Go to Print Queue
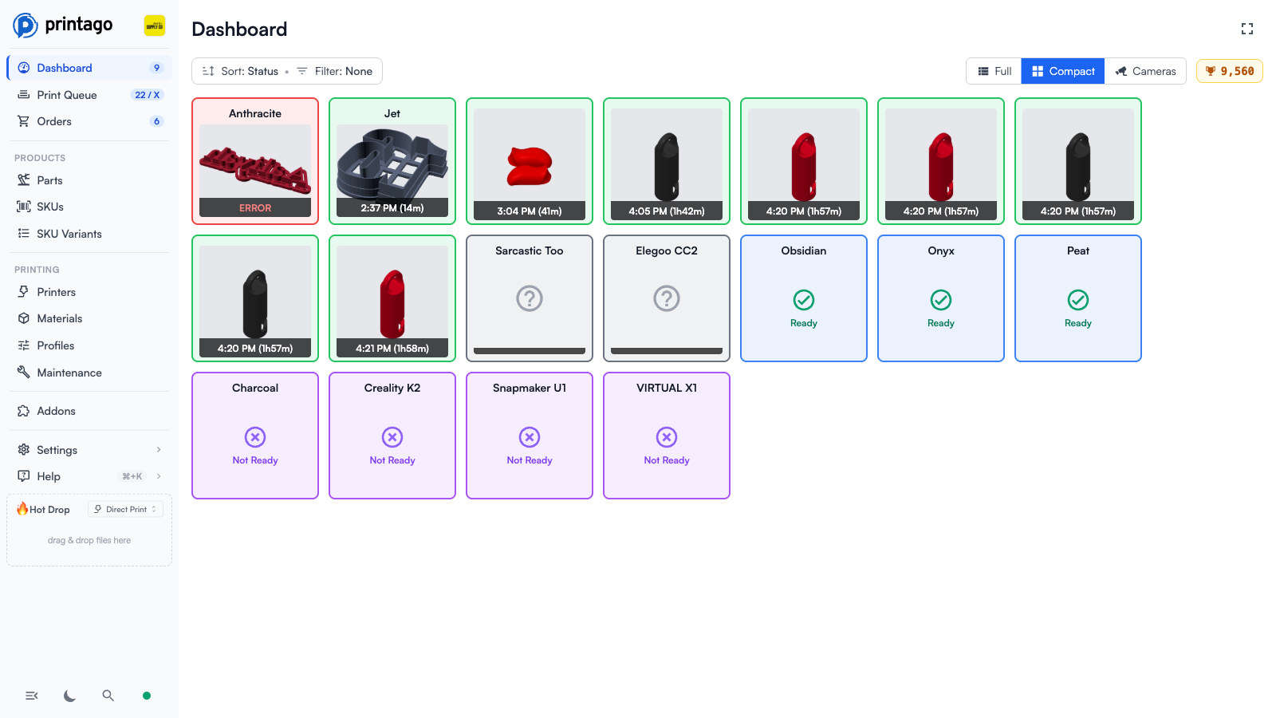Image resolution: width=1276 pixels, height=718 pixels. tap(89, 95)
